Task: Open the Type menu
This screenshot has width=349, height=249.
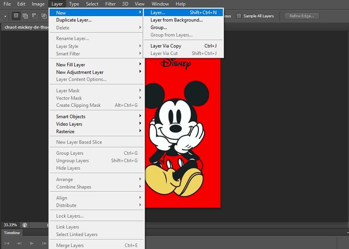Action: click(x=74, y=4)
